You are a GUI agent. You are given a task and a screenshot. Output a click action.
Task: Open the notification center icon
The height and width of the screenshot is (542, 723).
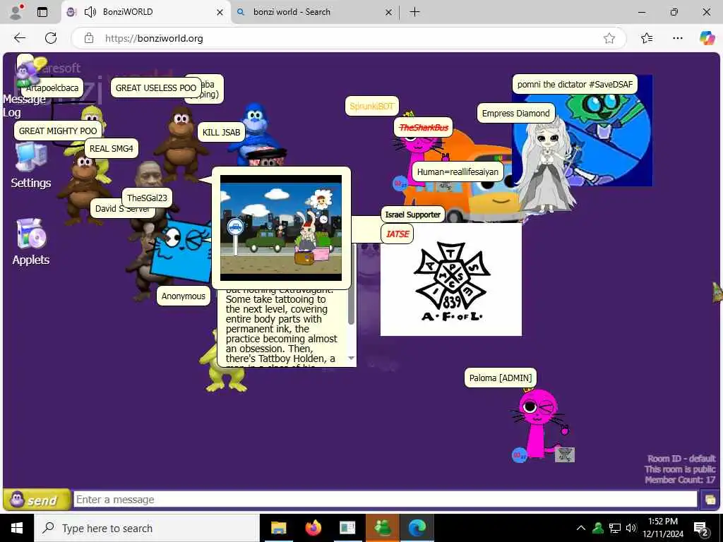click(701, 528)
